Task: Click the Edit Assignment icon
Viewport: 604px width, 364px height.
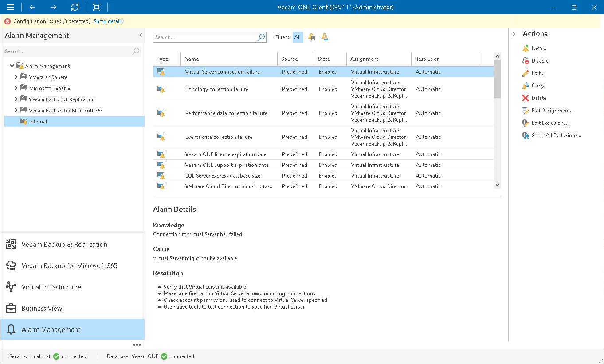Action: click(526, 111)
